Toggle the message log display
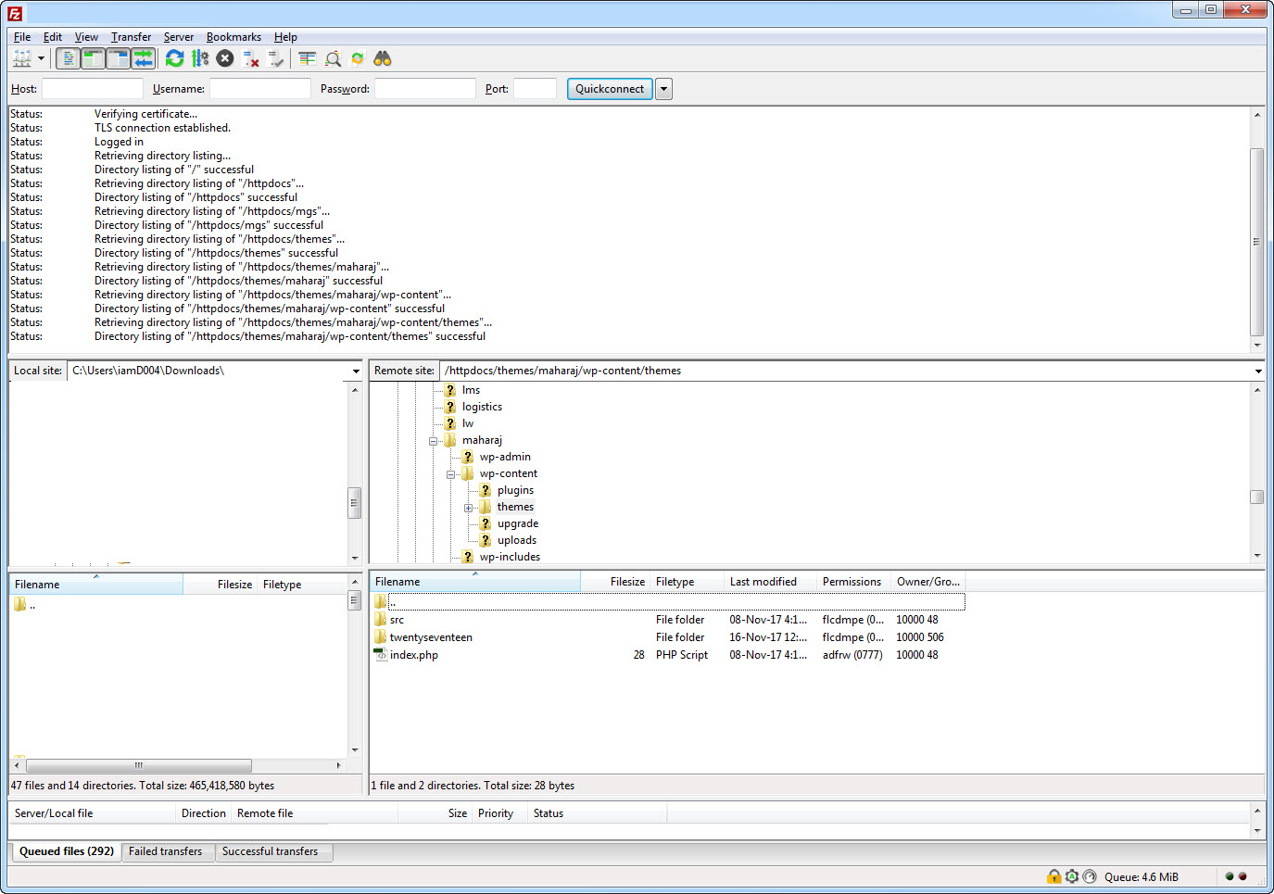The image size is (1274, 894). (68, 59)
